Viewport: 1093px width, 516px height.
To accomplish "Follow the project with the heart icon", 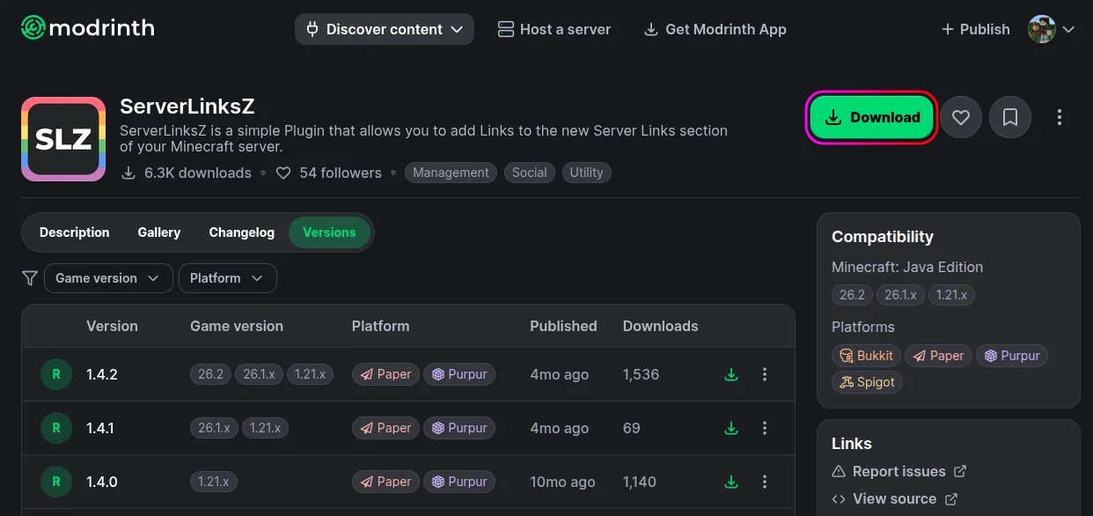I will click(961, 117).
